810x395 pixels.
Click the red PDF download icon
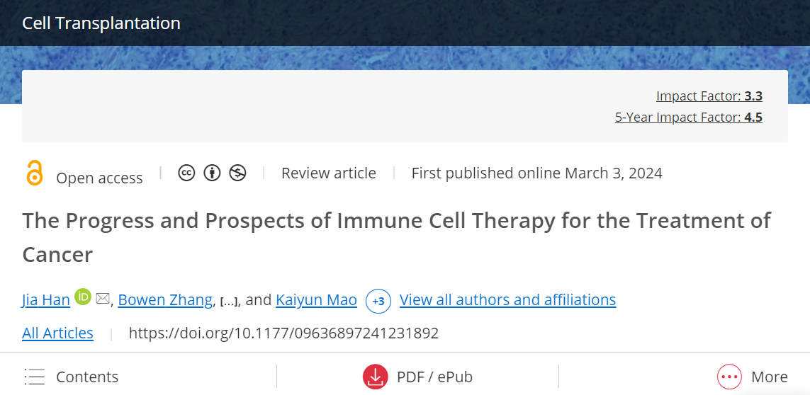click(x=375, y=377)
